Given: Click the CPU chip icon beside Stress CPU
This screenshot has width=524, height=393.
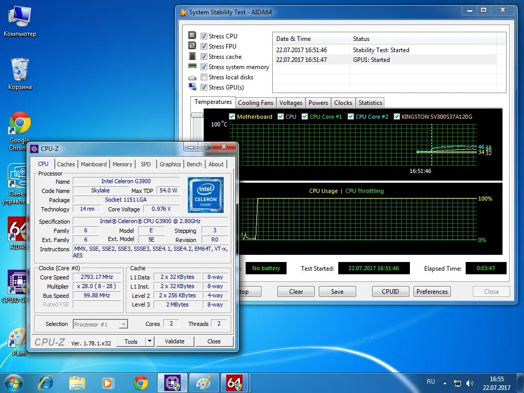Looking at the screenshot, I should [192, 35].
